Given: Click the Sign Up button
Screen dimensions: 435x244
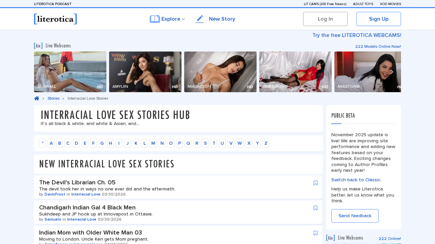Looking at the screenshot, I should tap(379, 19).
